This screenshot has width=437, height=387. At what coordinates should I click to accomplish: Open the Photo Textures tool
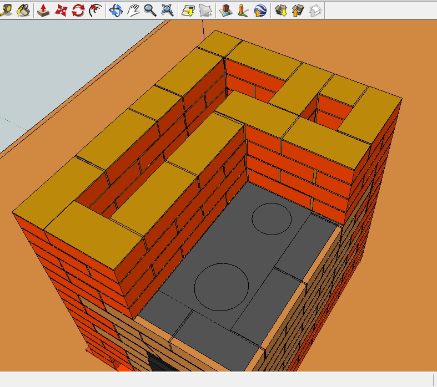pos(243,10)
